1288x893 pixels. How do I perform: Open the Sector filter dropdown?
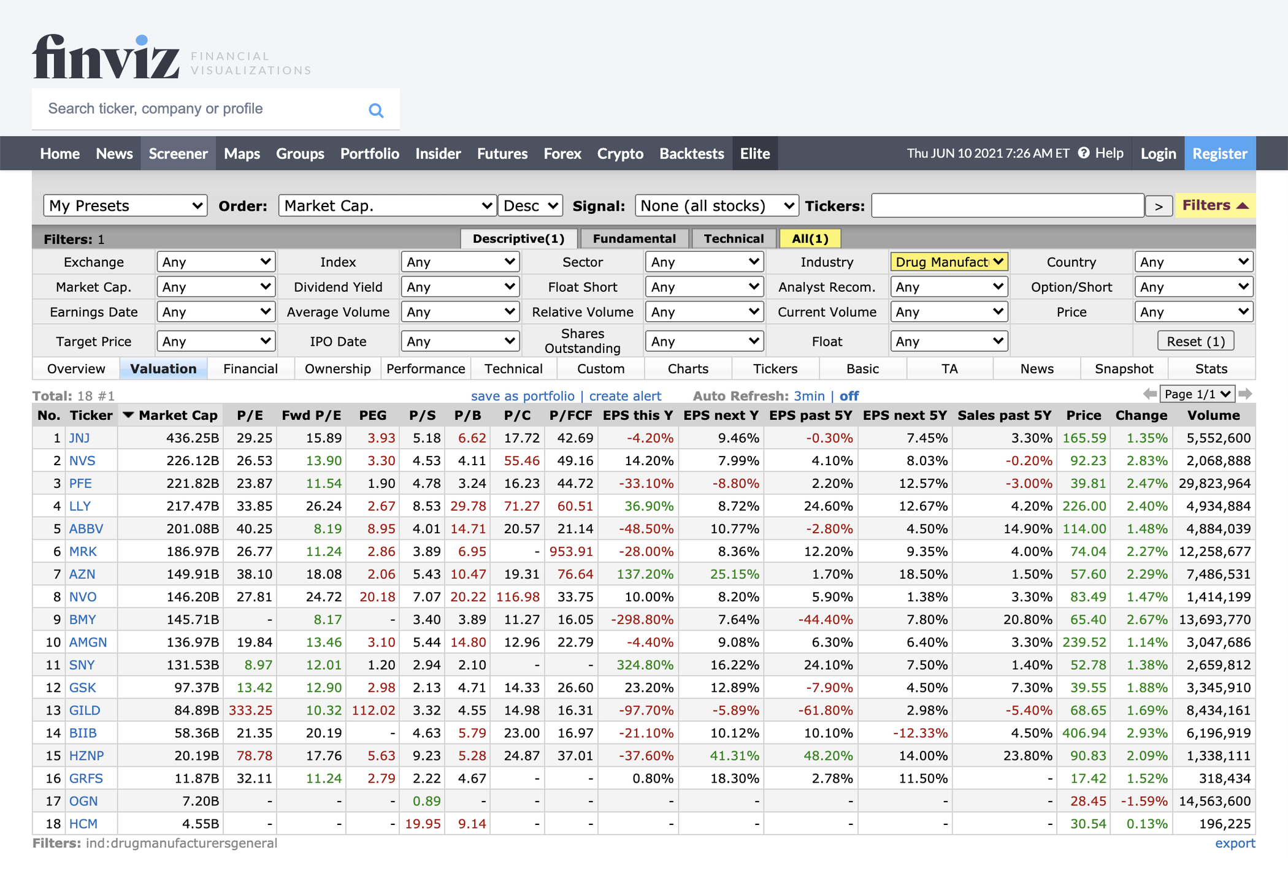pyautogui.click(x=704, y=262)
